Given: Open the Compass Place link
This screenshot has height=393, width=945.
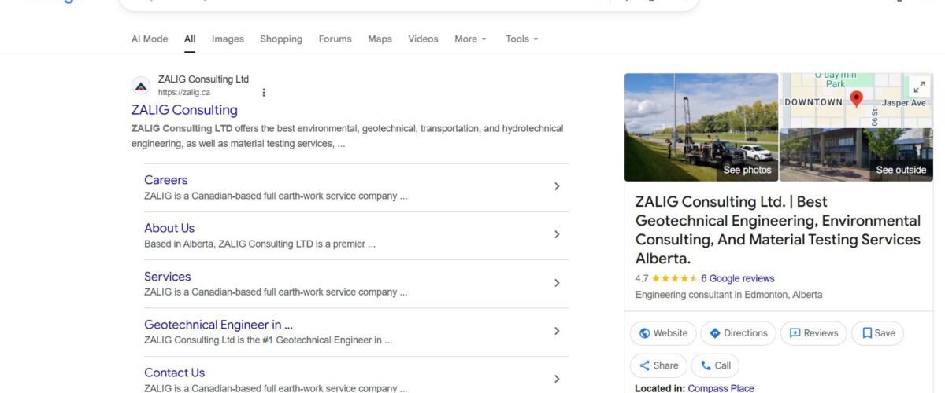Looking at the screenshot, I should [721, 388].
